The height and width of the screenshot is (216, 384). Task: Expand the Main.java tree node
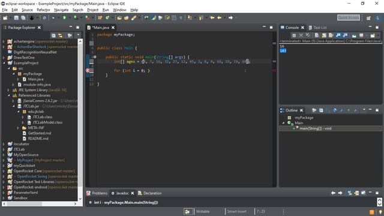click(x=18, y=79)
